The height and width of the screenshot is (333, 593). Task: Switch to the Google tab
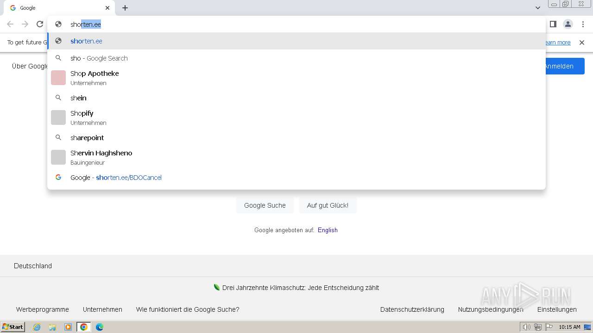pyautogui.click(x=59, y=8)
